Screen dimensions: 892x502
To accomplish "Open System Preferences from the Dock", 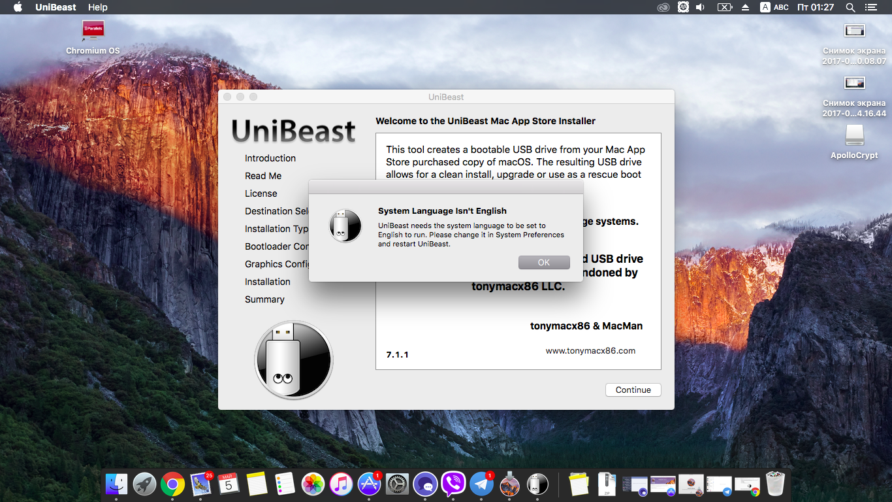I will tap(397, 484).
